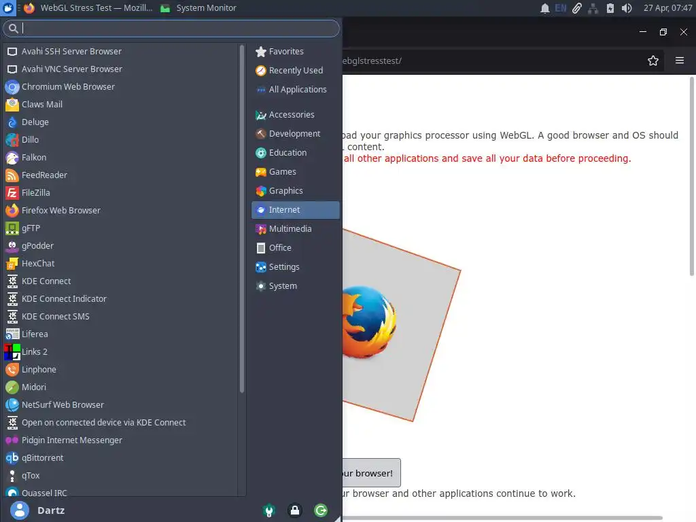Launch KDE Connect SMS
Screen dimensions: 696x522
point(120,317)
